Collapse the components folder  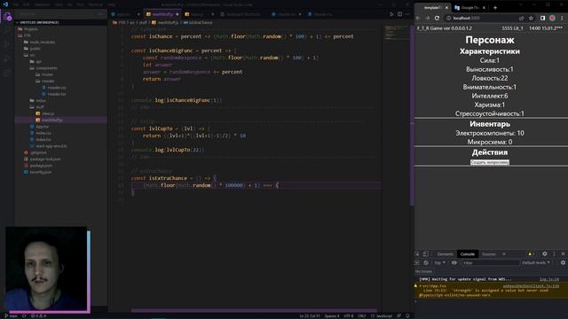point(43,68)
